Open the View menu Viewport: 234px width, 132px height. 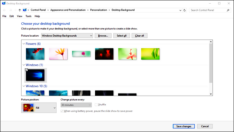click(x=19, y=16)
